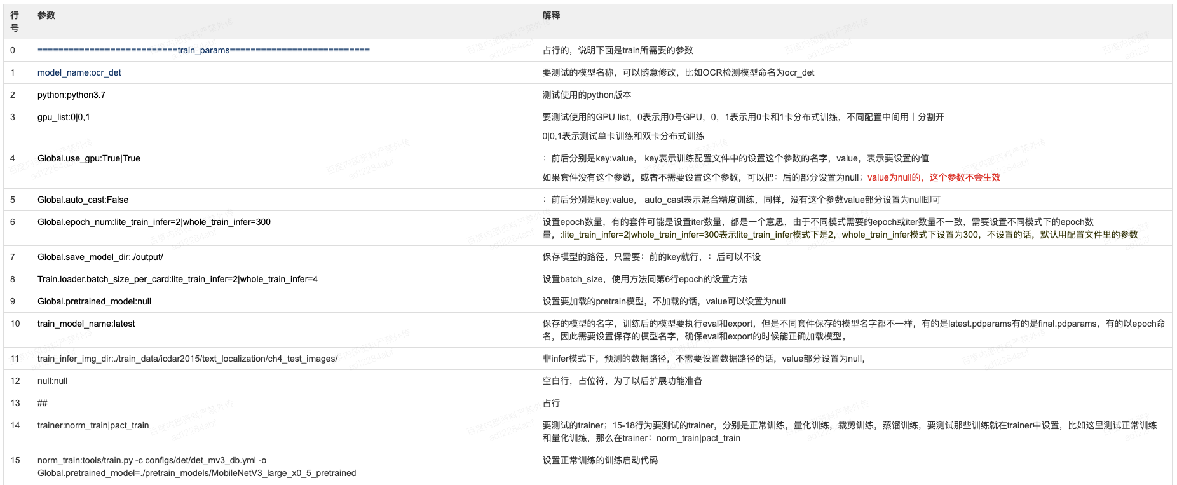This screenshot has height=485, width=1177.
Task: Click explanation 设置batch_size,使用方法同第6行
Action: [x=644, y=279]
